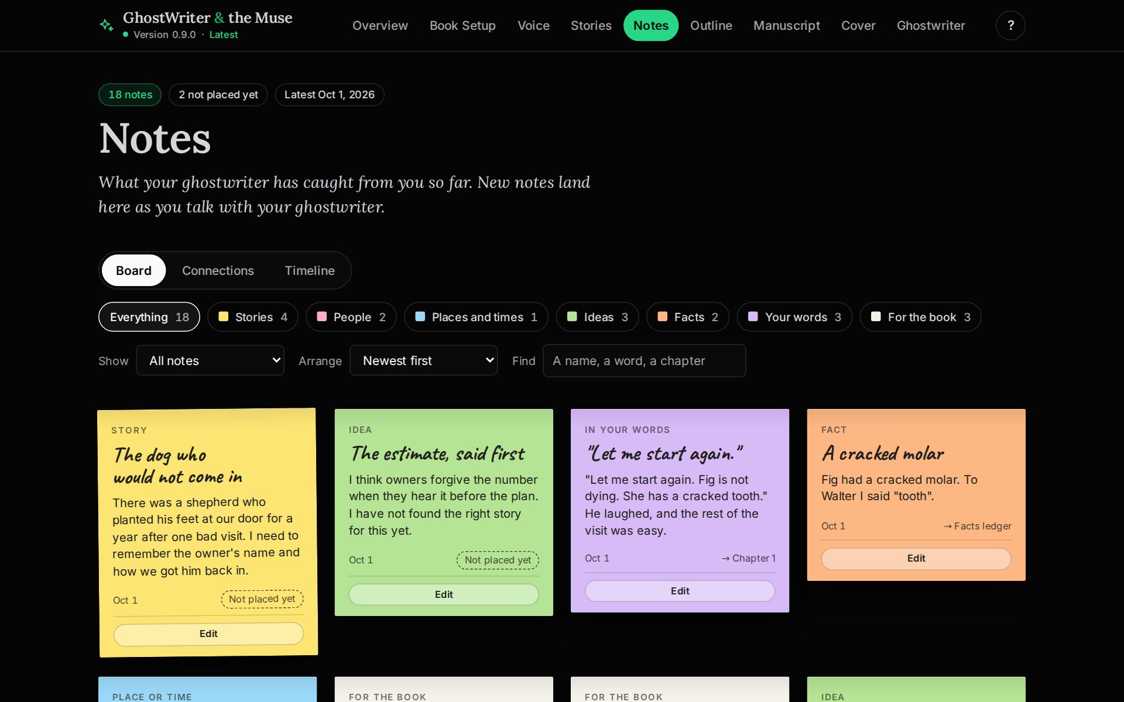
Task: Edit the dog who would not come in note
Action: pyautogui.click(x=208, y=634)
